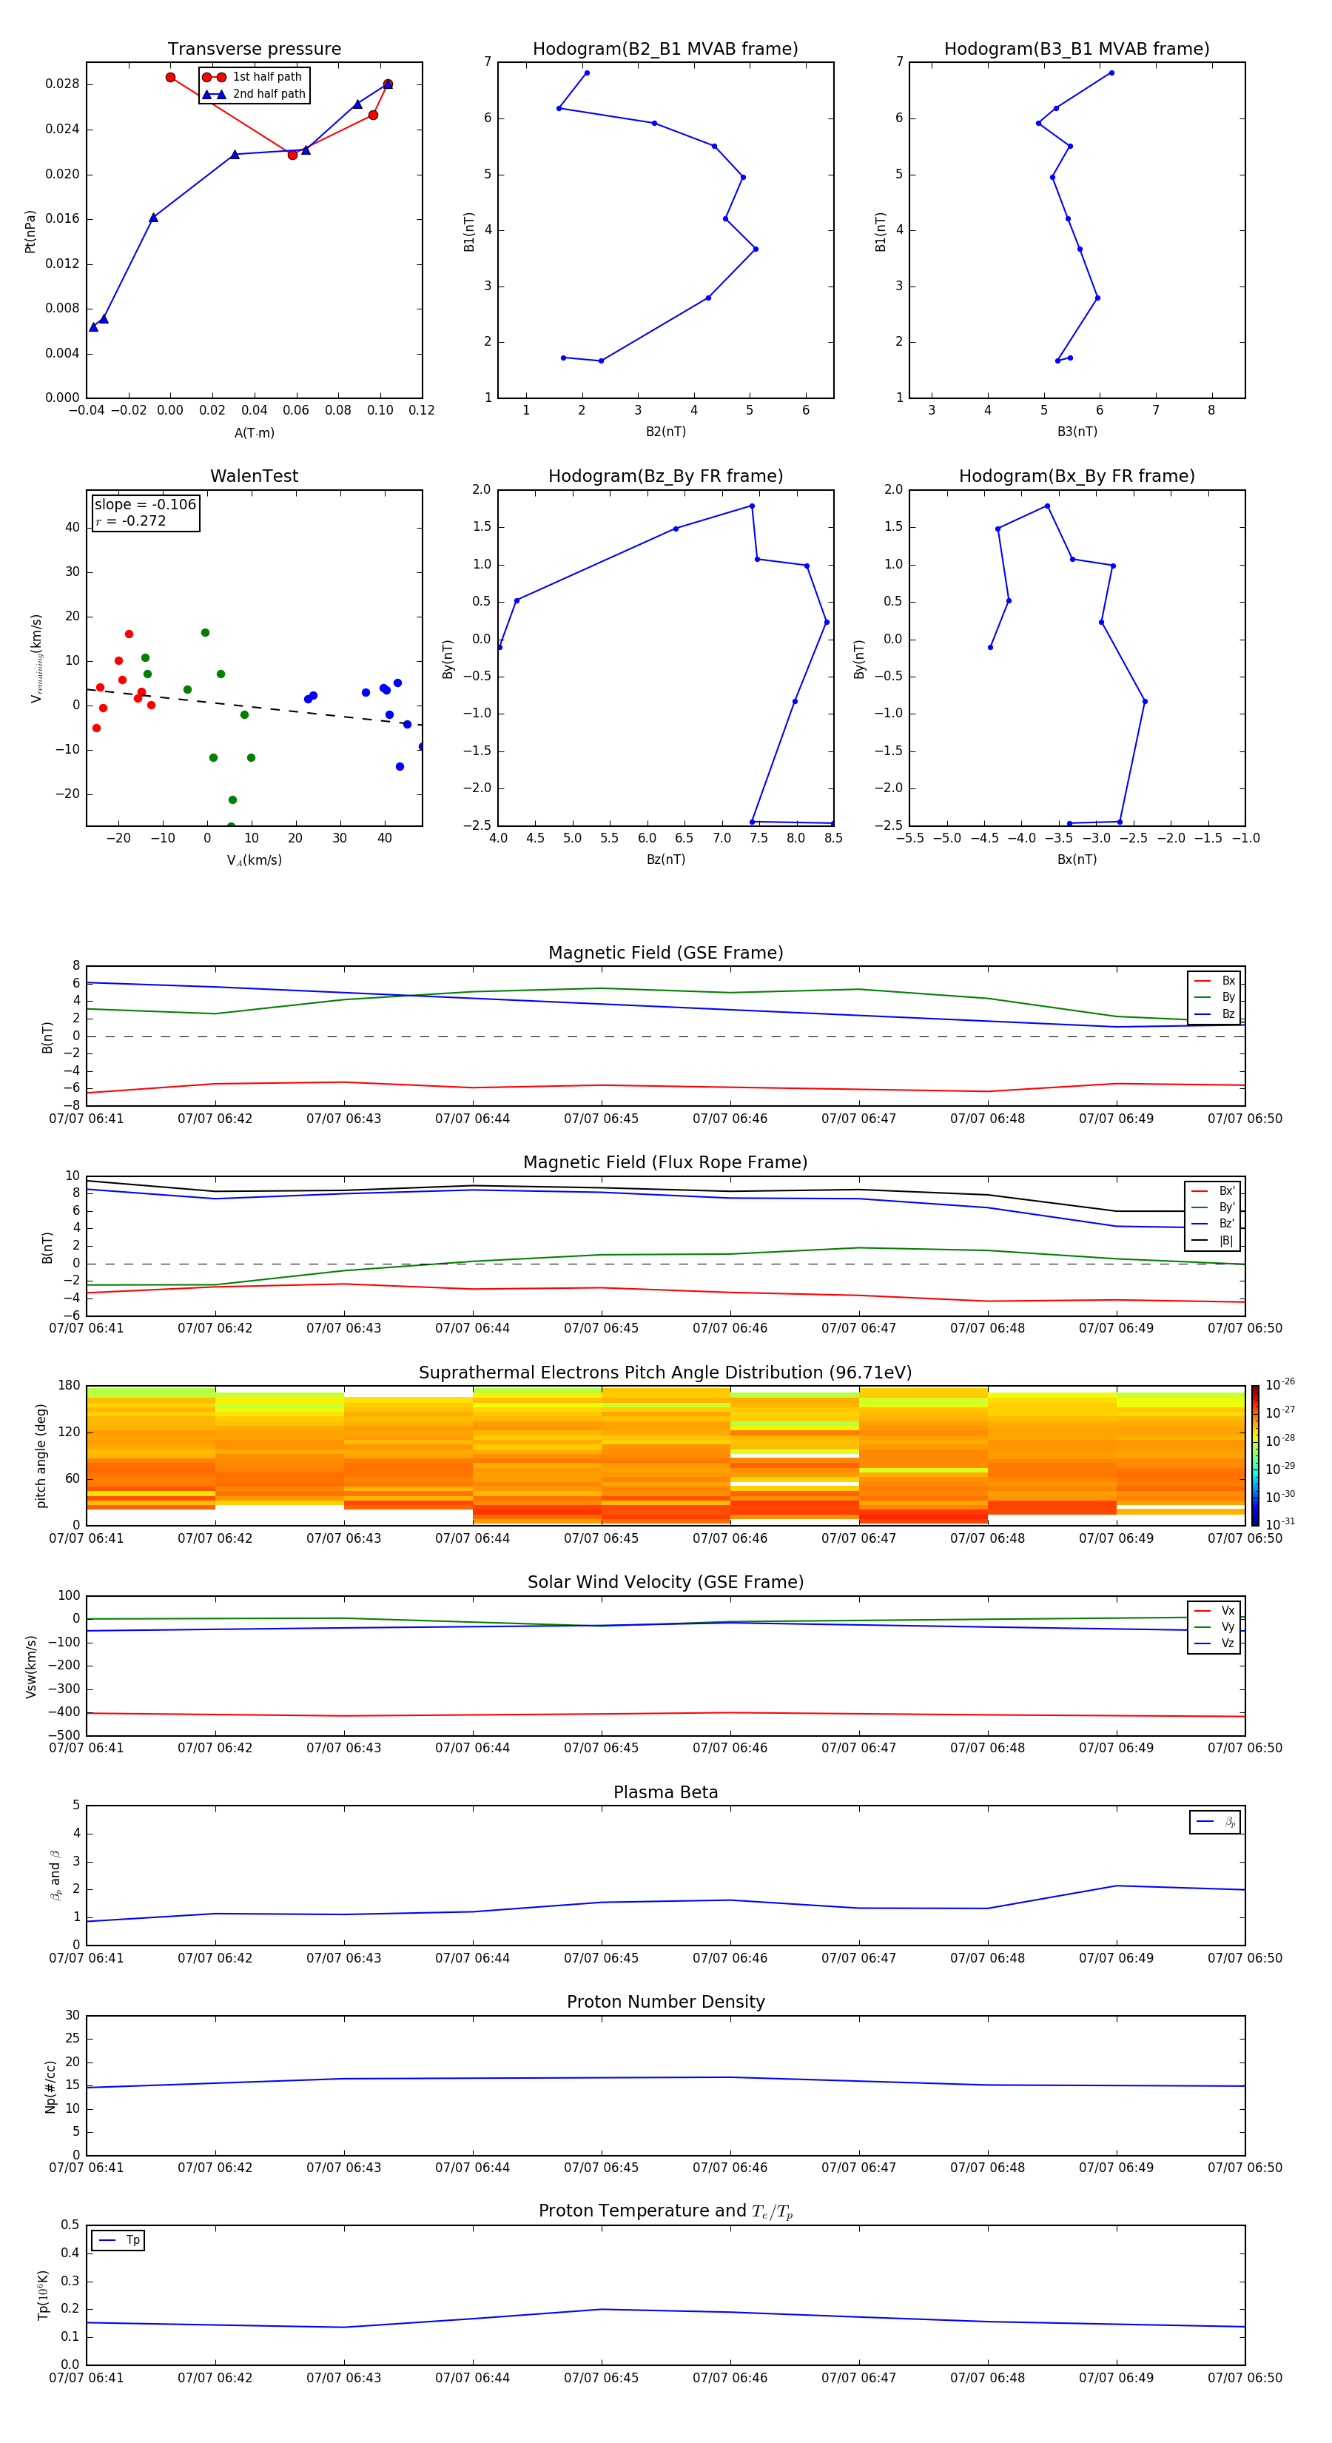
Task: Click the 10^-31 color bar tick label
Action: tap(1280, 1524)
